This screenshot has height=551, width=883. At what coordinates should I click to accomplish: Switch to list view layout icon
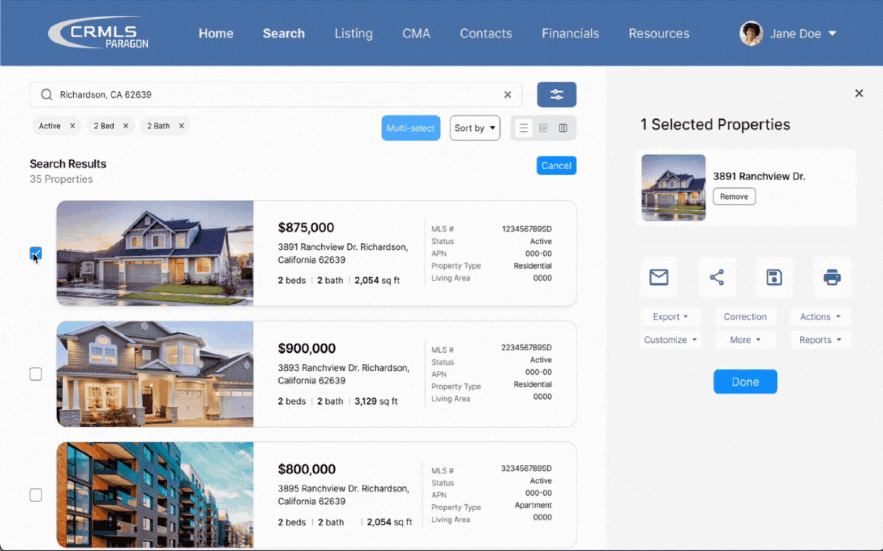(523, 128)
